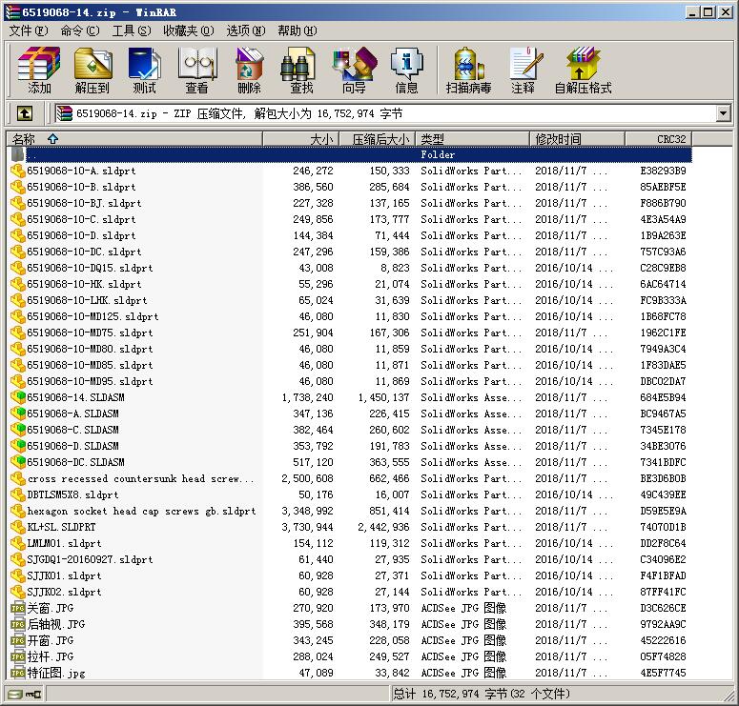
Task: Click icon of 6519068-DC.SLDASM assembly
Action: tap(18, 461)
